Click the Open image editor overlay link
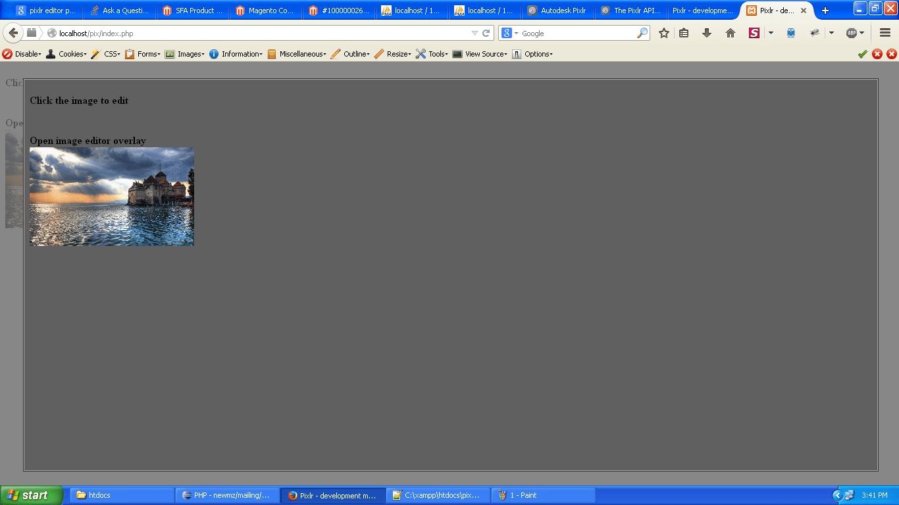This screenshot has height=505, width=899. point(88,140)
